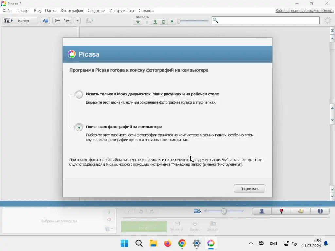
Task: Open File Explorer from taskbar
Action: click(153, 243)
